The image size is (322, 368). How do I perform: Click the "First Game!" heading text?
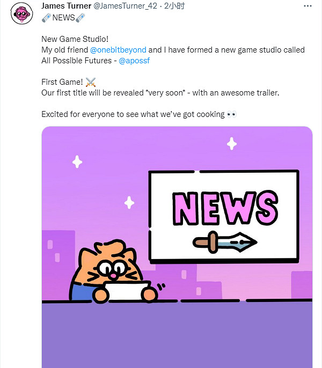62,82
